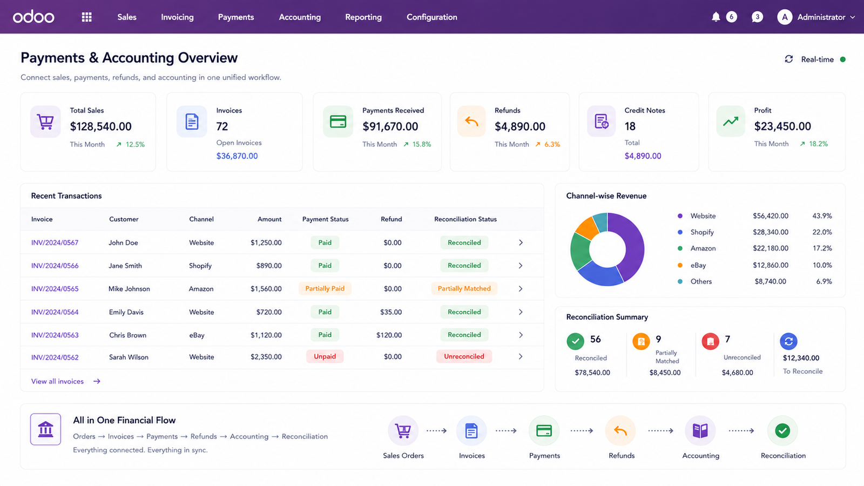Expand row INV/2024/0565 chevron
This screenshot has width=864, height=486.
click(x=521, y=289)
